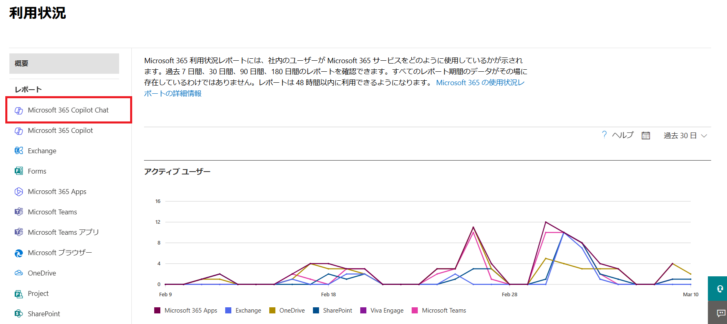Click the Project report icon
This screenshot has height=324, width=727.
[19, 294]
